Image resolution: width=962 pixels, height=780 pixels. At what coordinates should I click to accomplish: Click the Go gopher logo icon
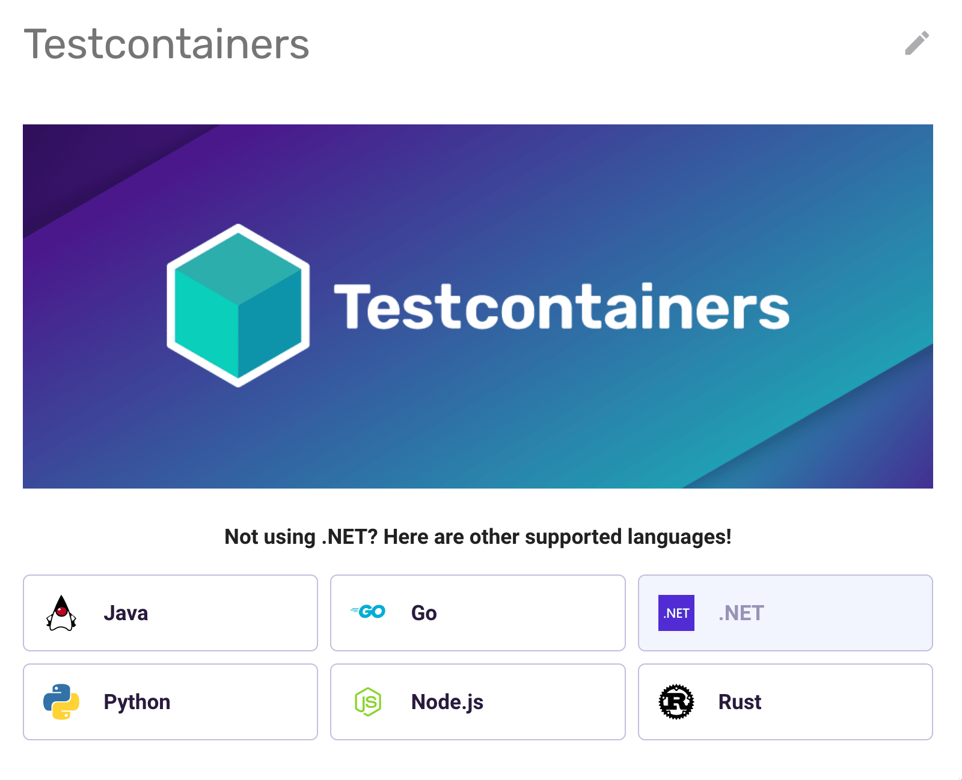[368, 612]
